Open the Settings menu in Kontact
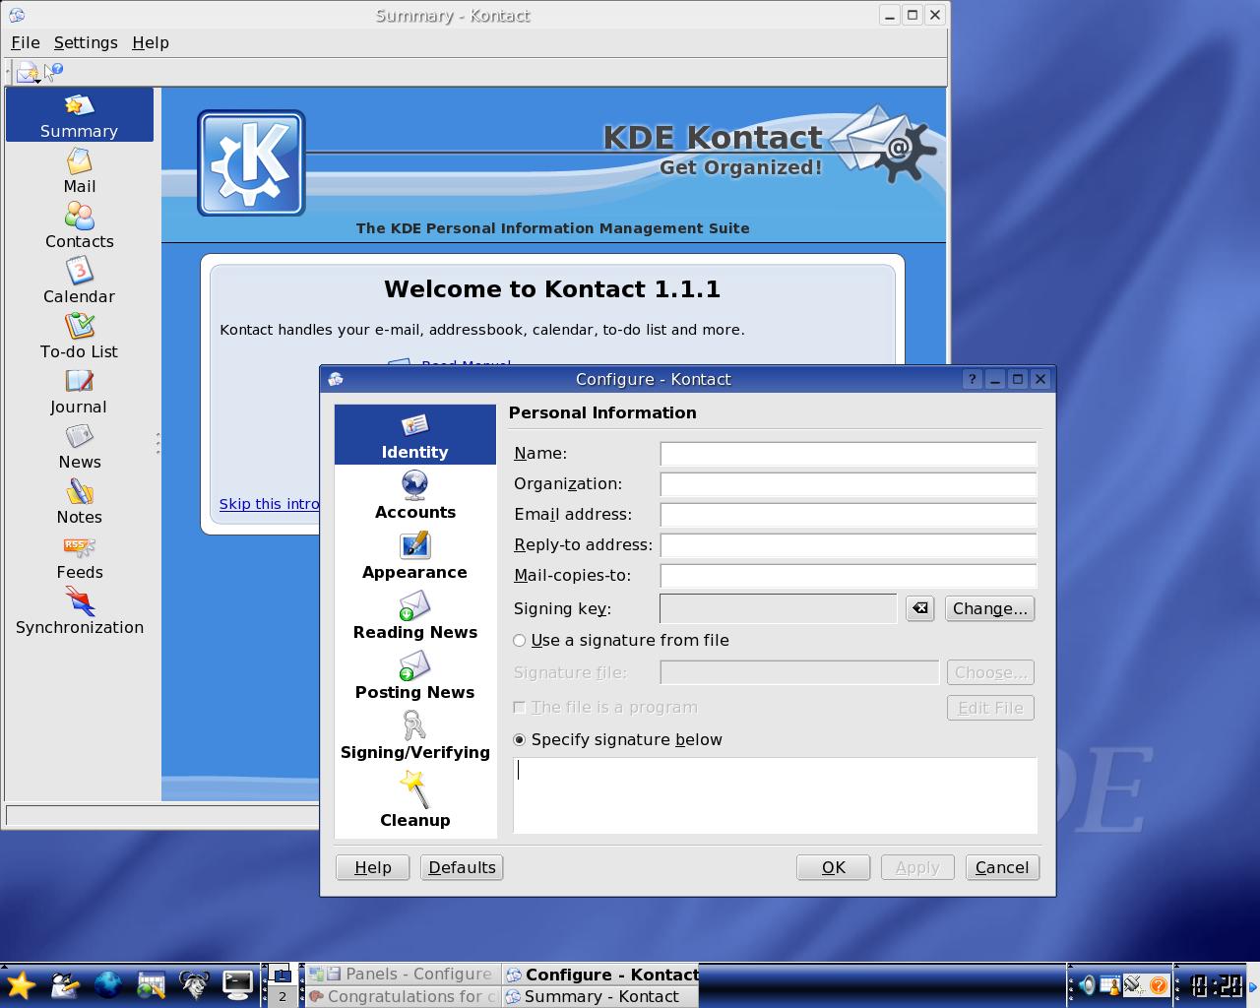 (x=86, y=42)
